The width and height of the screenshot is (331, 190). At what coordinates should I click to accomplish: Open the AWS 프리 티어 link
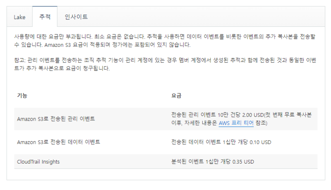point(236,123)
